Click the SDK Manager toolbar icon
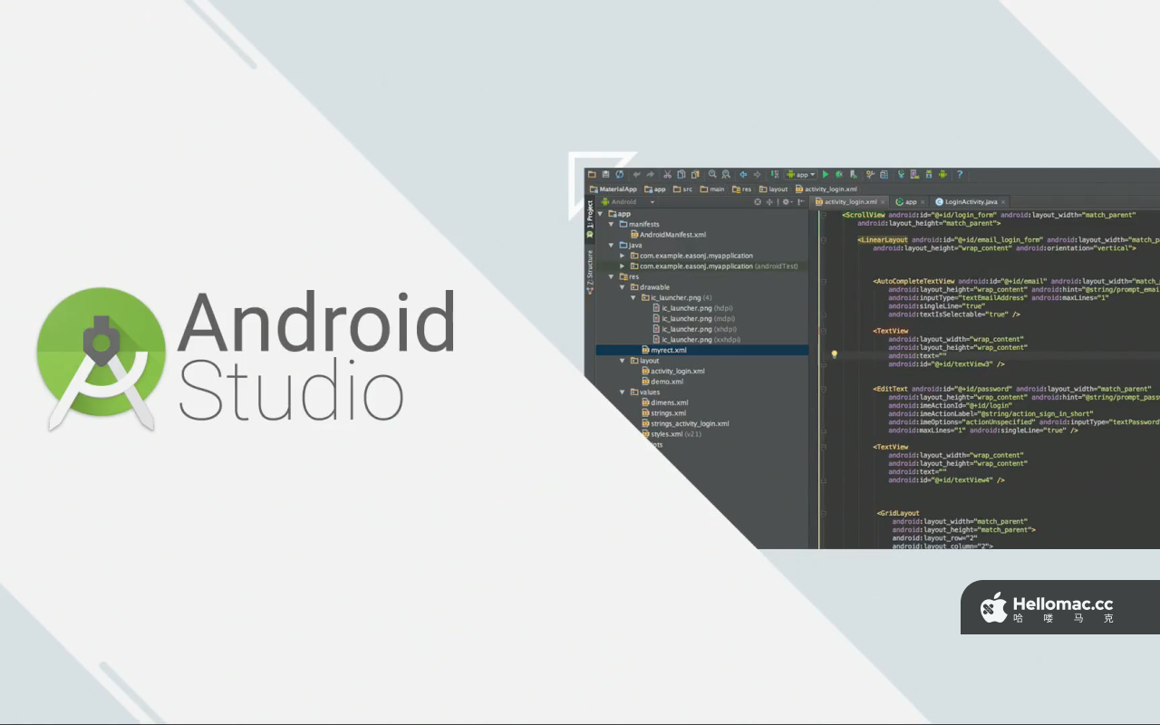 point(929,175)
